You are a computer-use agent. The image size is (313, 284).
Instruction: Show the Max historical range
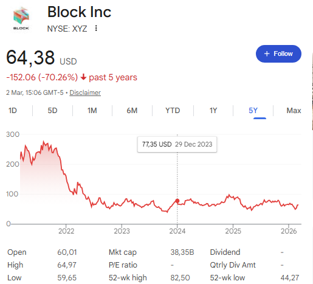coord(294,111)
